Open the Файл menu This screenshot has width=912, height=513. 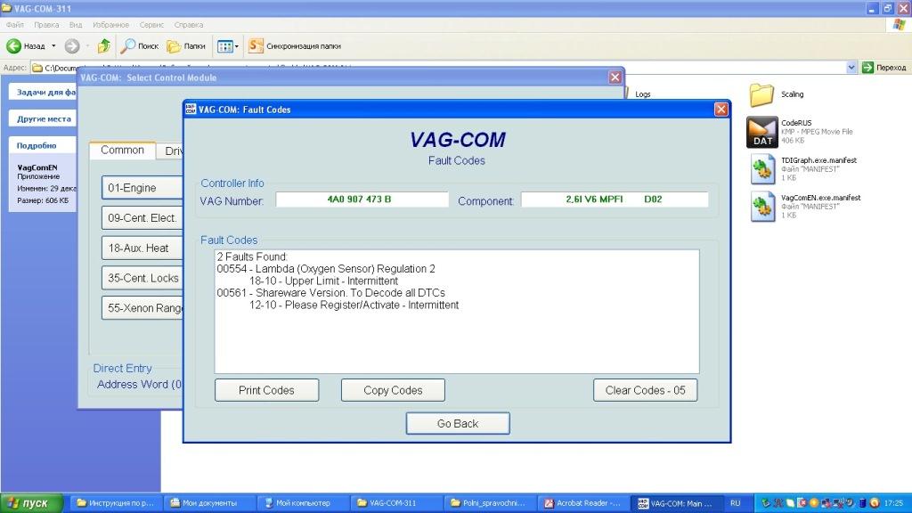[x=15, y=25]
